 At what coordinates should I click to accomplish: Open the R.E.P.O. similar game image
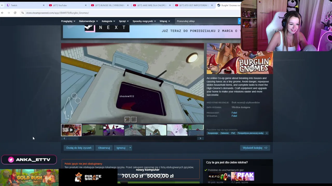click(x=219, y=176)
